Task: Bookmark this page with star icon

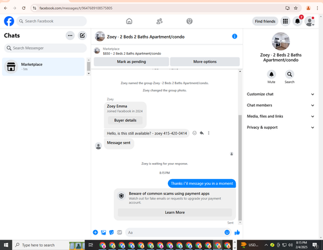Action: 296,8
